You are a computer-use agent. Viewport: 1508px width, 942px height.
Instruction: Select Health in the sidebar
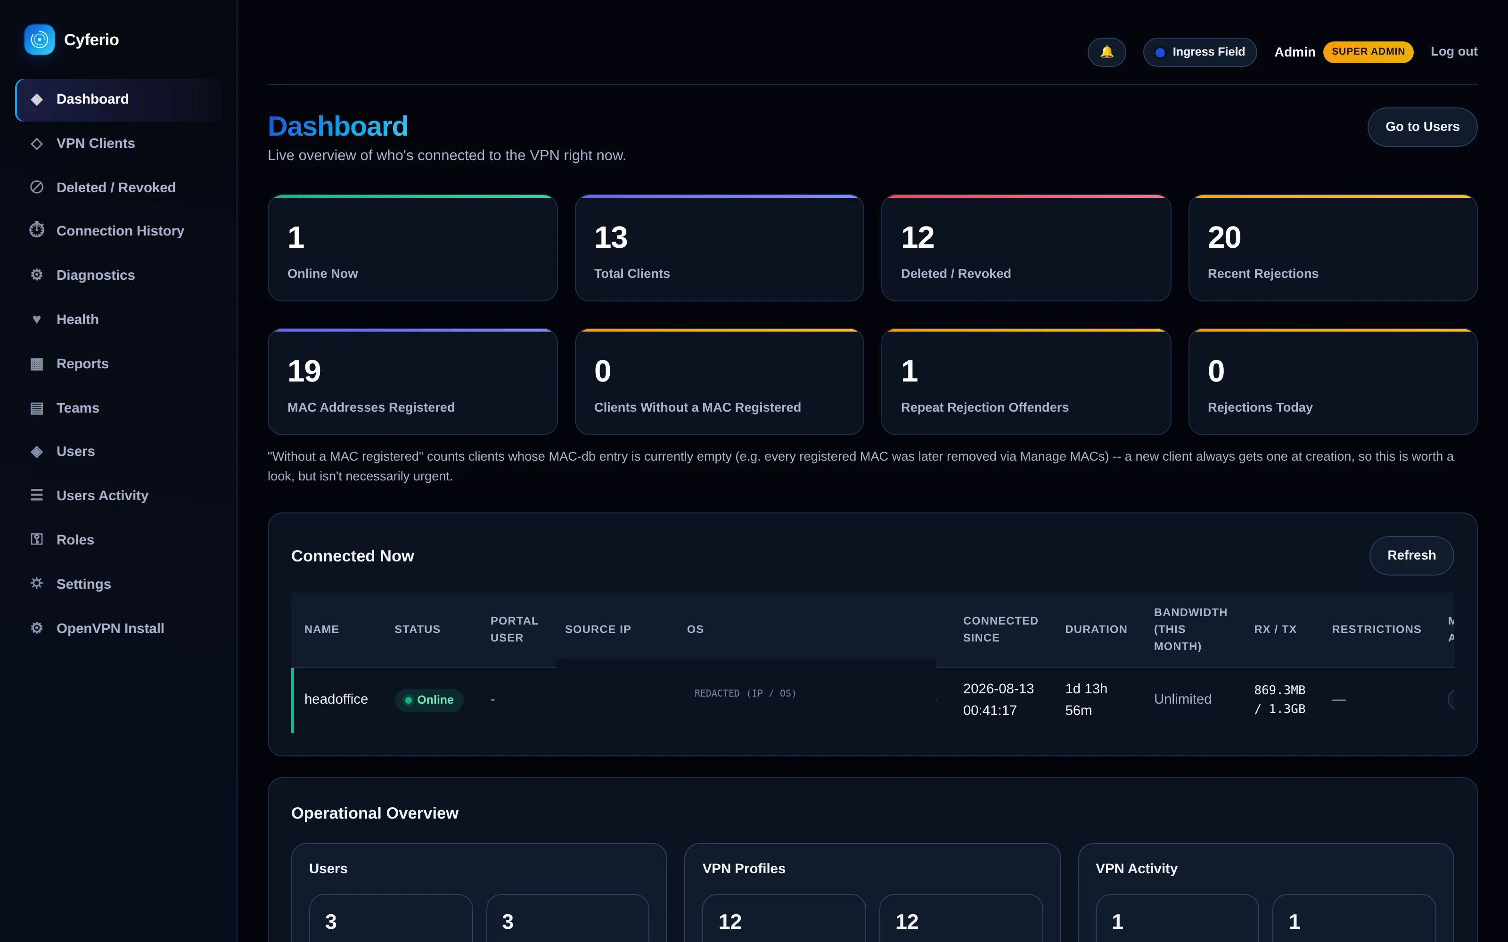[x=118, y=320]
